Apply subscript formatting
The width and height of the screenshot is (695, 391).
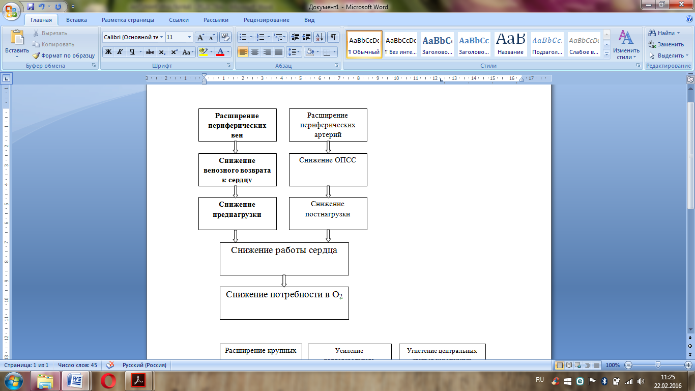click(162, 52)
